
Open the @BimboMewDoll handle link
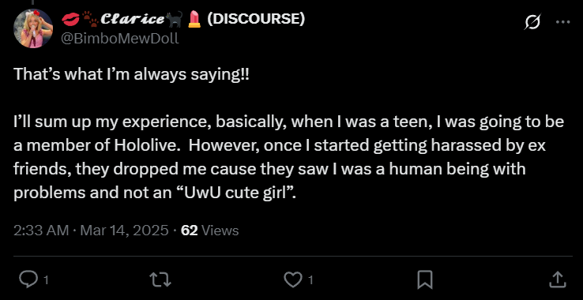(x=119, y=38)
